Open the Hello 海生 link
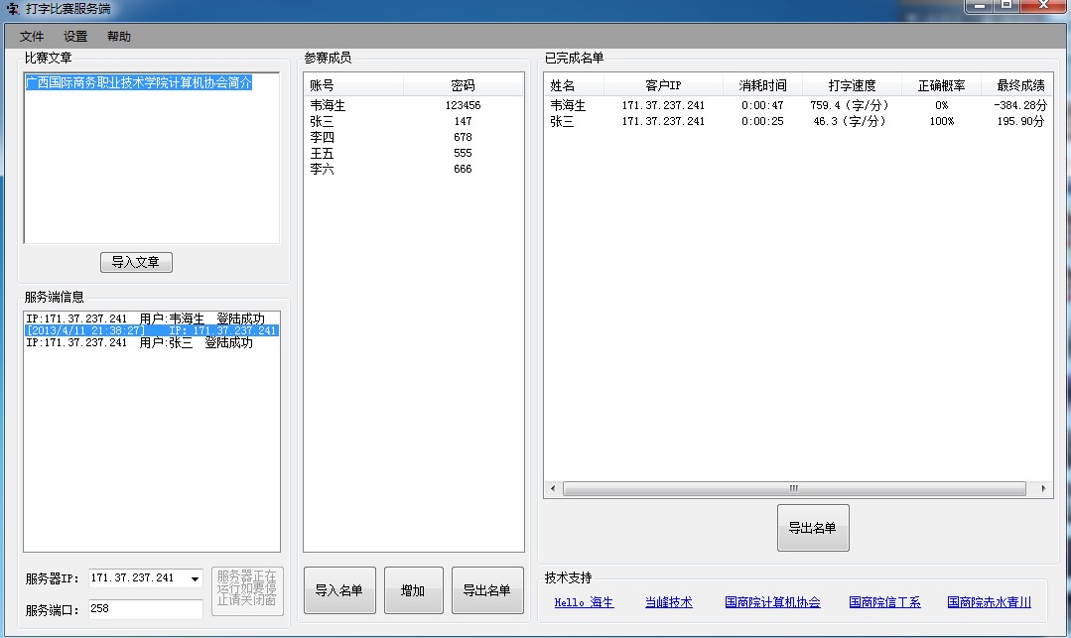 (584, 602)
